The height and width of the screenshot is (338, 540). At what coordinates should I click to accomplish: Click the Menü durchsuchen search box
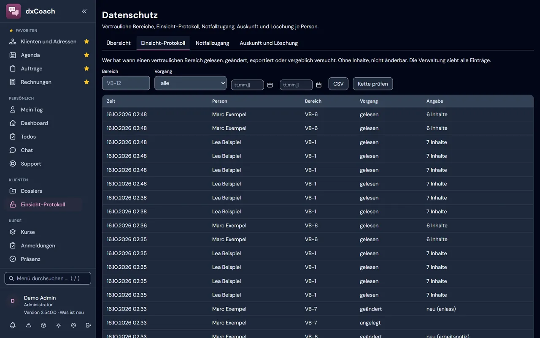tap(48, 278)
